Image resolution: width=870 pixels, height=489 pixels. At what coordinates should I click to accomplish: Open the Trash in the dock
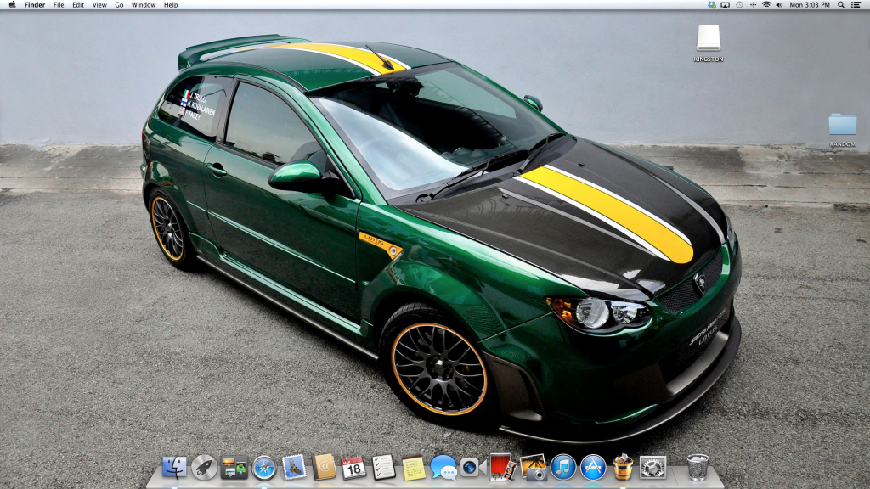pyautogui.click(x=698, y=467)
